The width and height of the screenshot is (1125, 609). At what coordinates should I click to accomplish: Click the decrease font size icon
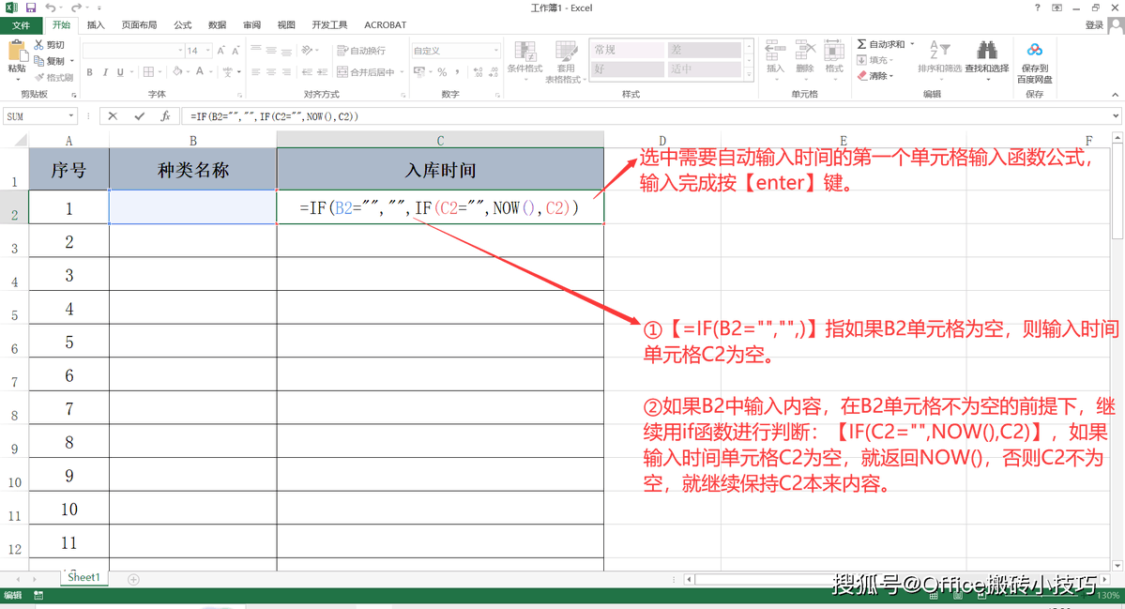pyautogui.click(x=236, y=51)
